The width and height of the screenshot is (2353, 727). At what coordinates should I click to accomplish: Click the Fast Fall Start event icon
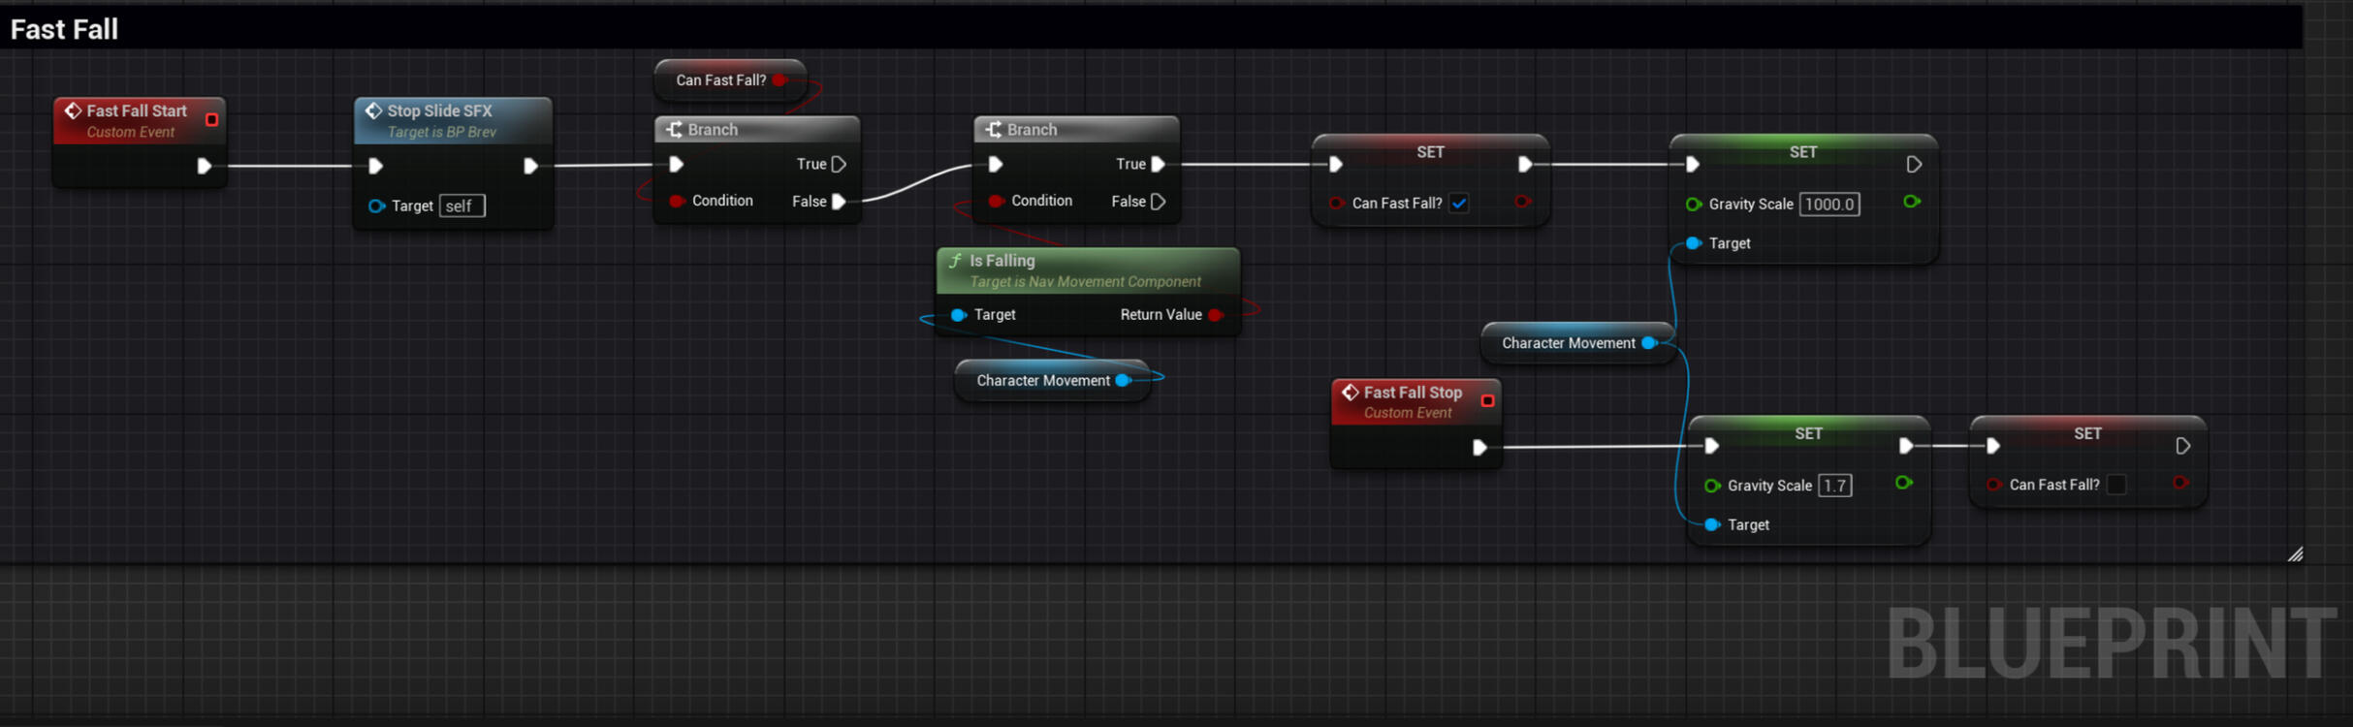pyautogui.click(x=73, y=111)
